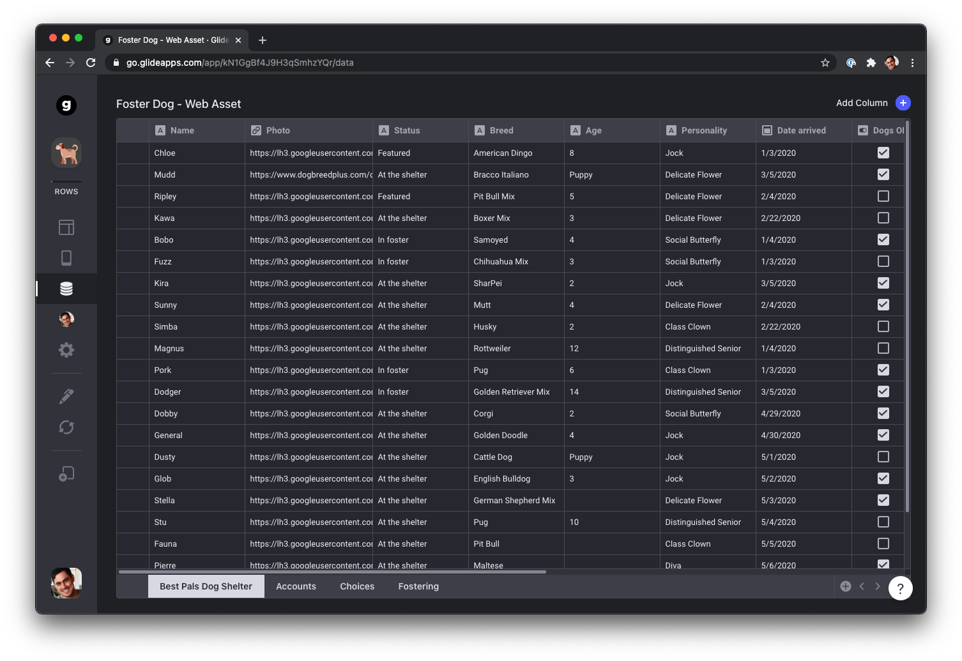Viewport: 962px width, 661px height.
Task: Open the Personality column header
Action: [x=708, y=130]
